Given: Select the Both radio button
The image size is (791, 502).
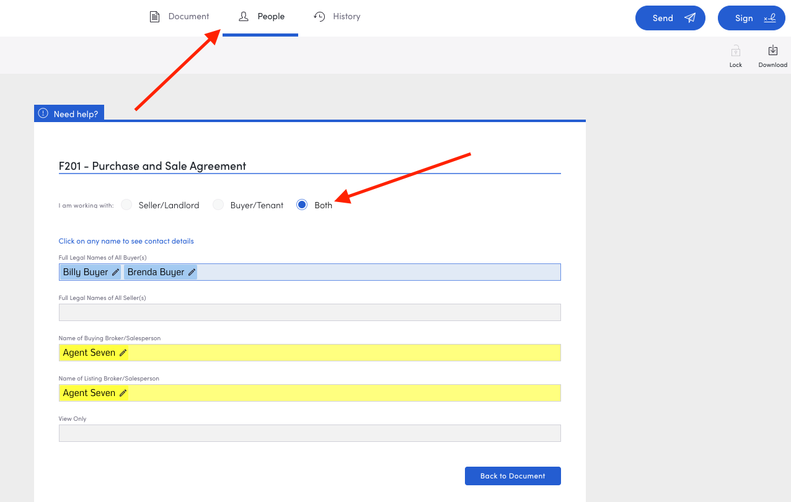Looking at the screenshot, I should (302, 205).
